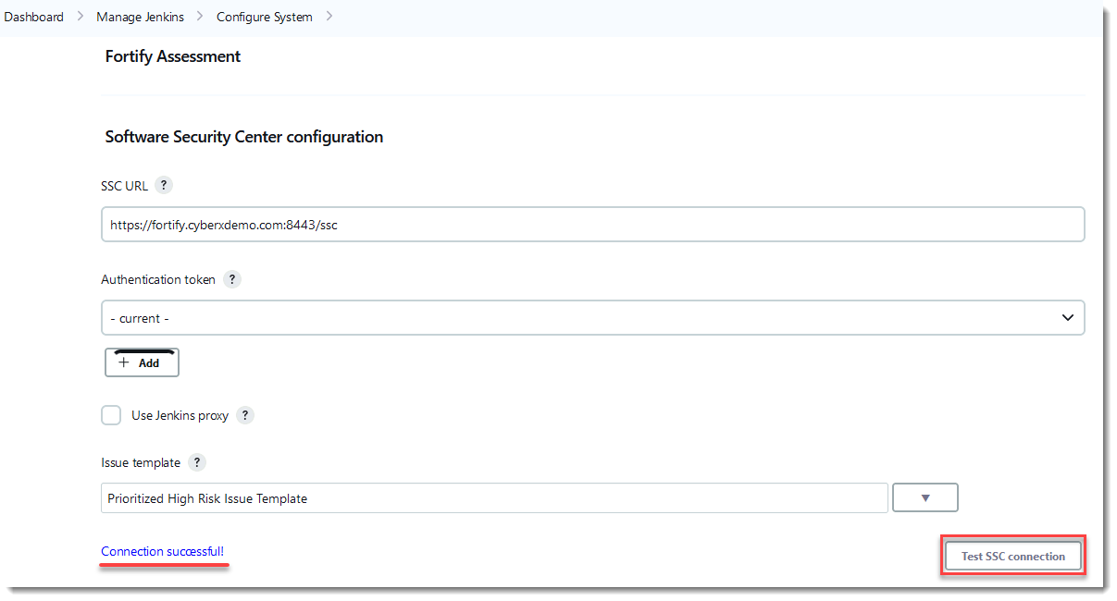This screenshot has width=1117, height=601.
Task: Open the Use Jenkins proxy help tooltip
Action: coord(245,415)
